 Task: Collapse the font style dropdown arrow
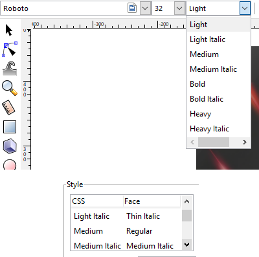(245, 8)
